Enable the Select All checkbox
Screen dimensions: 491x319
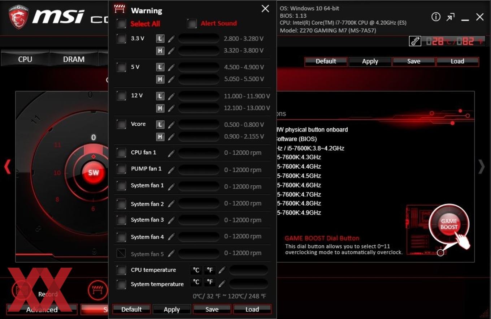click(121, 23)
